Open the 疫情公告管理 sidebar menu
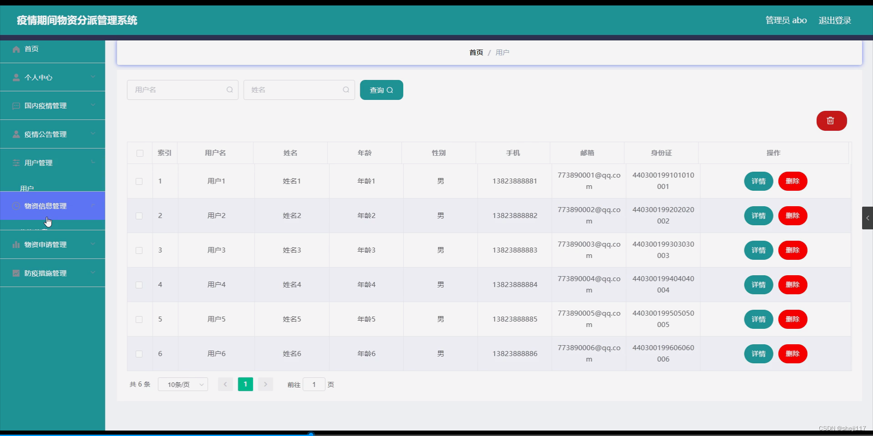The image size is (873, 436). pos(52,134)
